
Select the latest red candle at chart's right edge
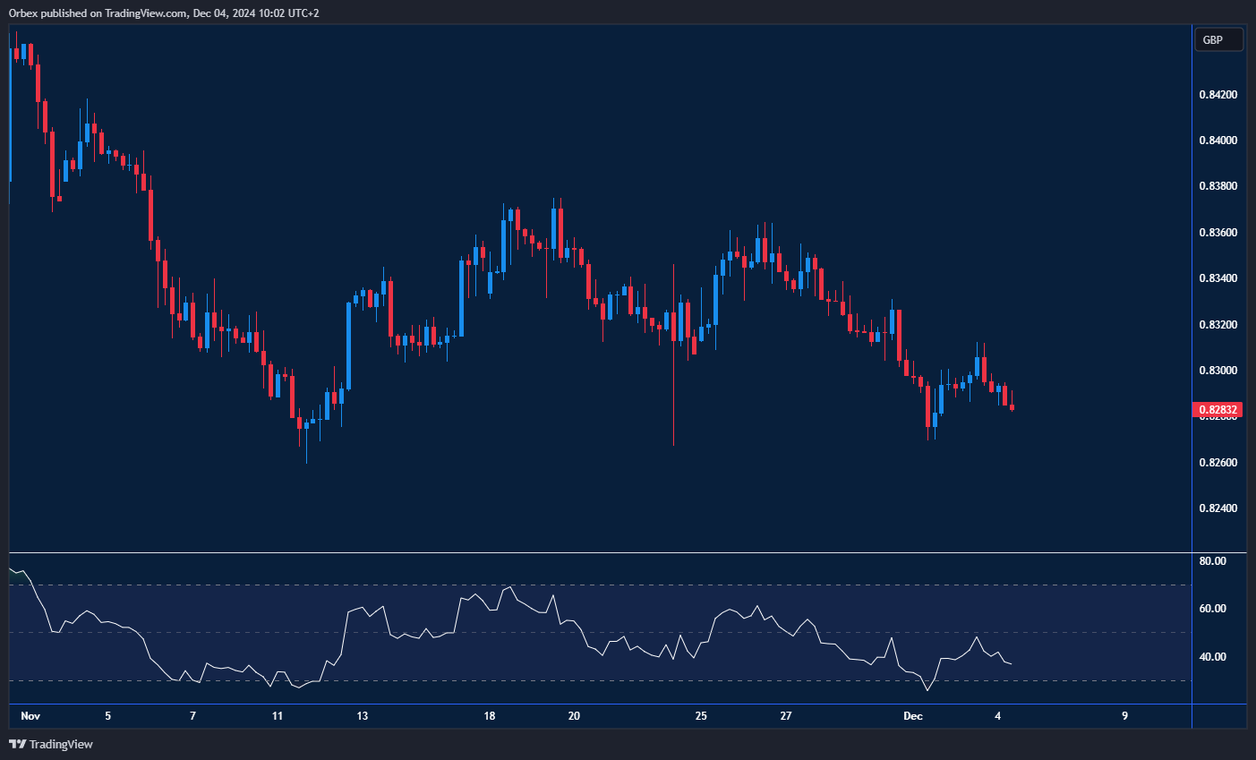point(1012,407)
